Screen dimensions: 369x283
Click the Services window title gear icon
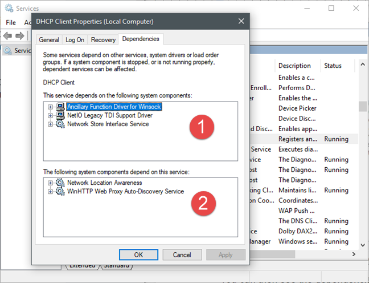pyautogui.click(x=9, y=8)
